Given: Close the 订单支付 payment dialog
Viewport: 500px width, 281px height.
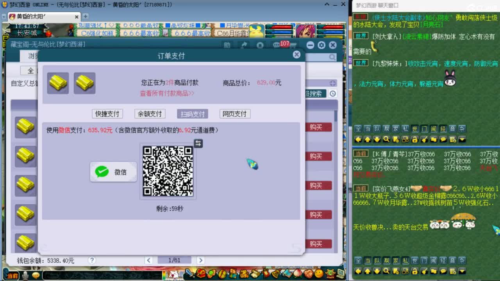Looking at the screenshot, I should [x=296, y=55].
